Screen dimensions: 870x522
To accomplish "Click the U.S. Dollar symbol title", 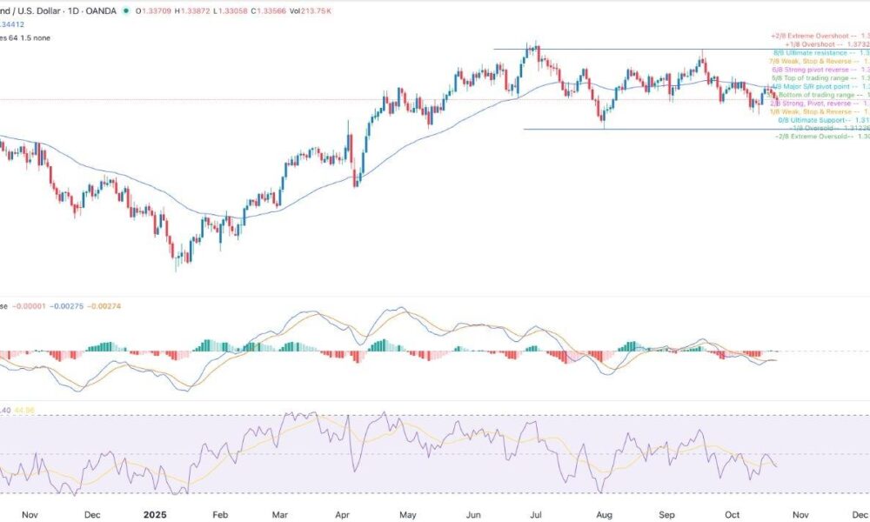I will (43, 12).
